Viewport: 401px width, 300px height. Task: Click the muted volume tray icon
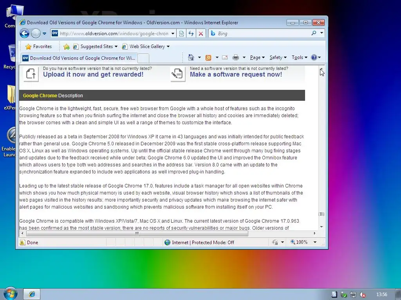coord(362,295)
